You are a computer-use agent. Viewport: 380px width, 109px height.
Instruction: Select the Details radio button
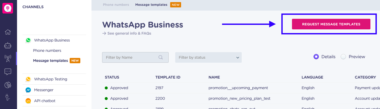coord(316,57)
